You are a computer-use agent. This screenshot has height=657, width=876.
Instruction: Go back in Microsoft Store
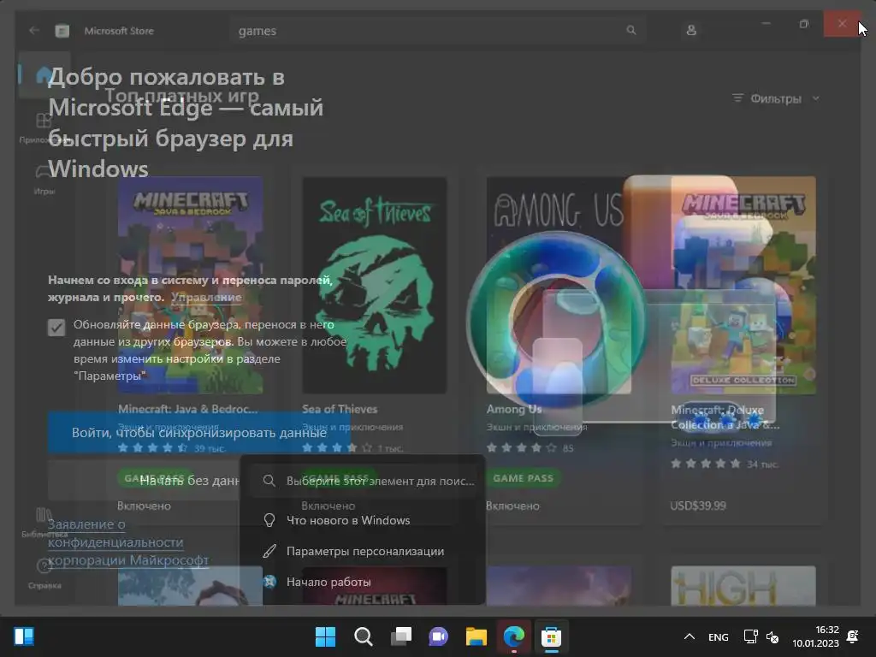tap(34, 30)
